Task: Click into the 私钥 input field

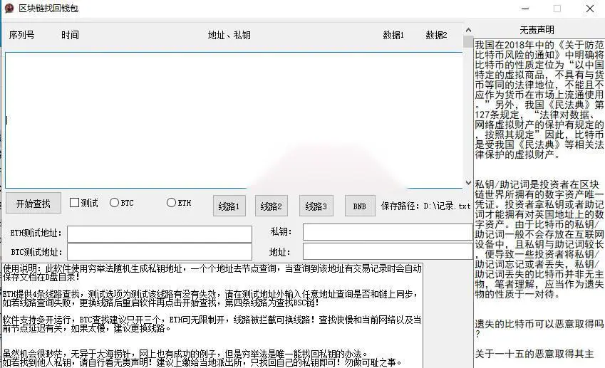Action: [x=388, y=232]
